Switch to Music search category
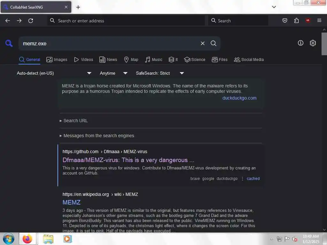Image resolution: width=327 pixels, height=245 pixels. click(x=154, y=60)
